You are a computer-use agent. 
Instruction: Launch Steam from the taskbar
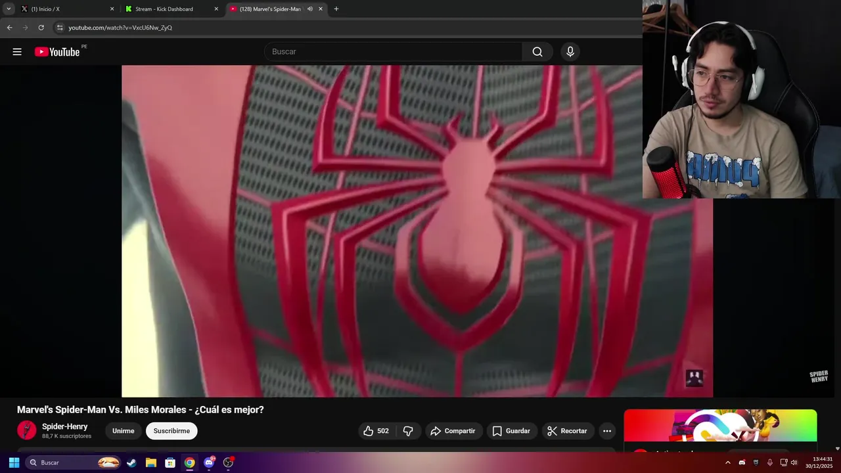coord(131,462)
